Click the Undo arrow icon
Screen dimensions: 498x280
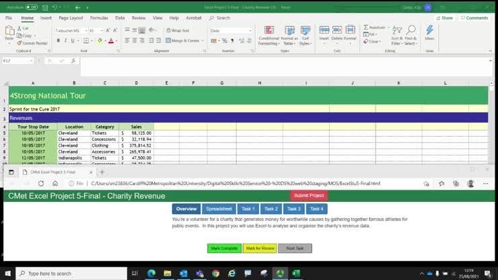[55, 7]
